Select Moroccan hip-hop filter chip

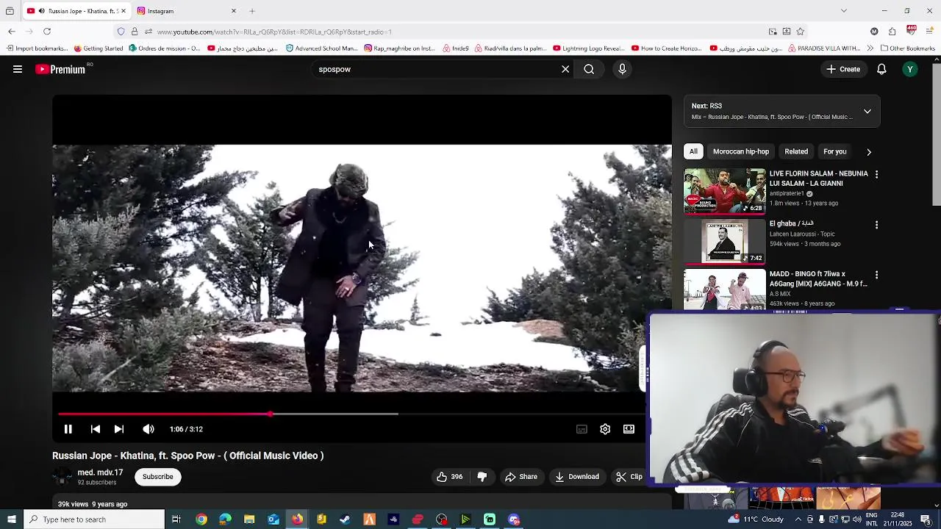coord(740,151)
